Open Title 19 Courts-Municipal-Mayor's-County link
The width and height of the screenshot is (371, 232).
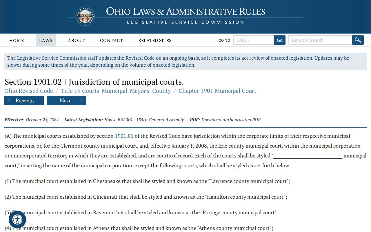[x=116, y=91]
